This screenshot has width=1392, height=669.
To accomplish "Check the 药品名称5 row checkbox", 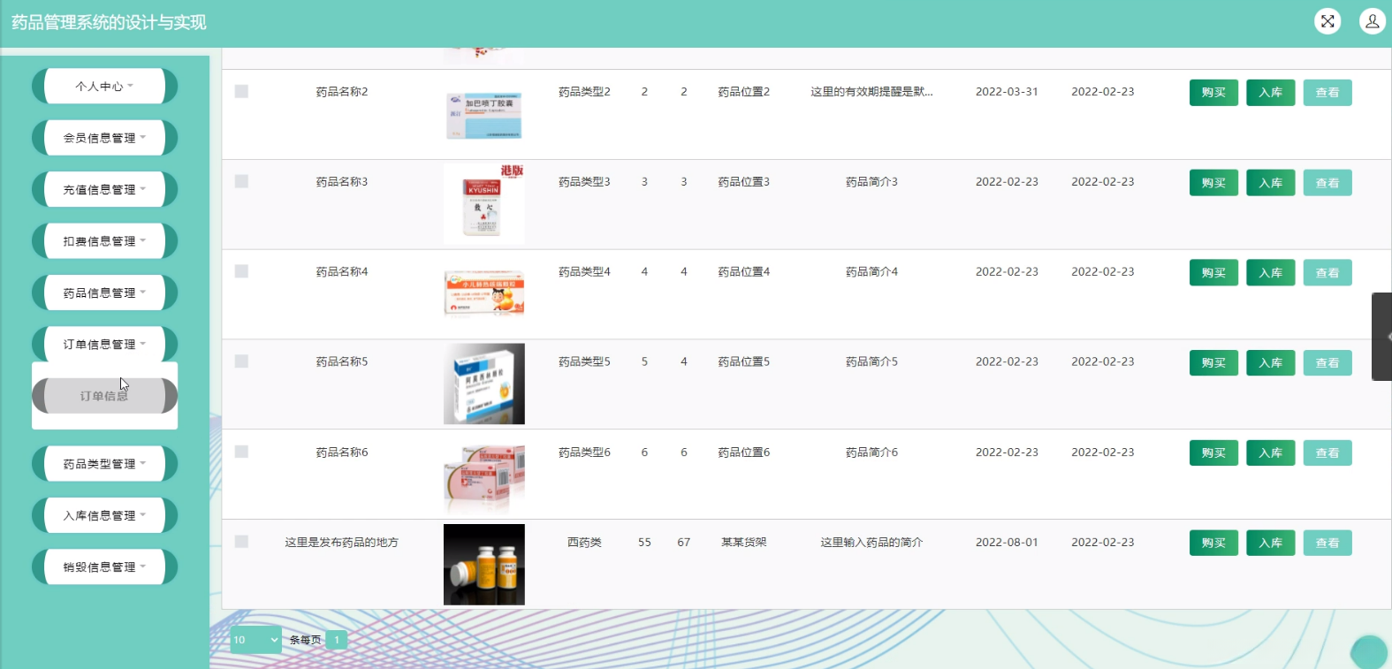I will coord(241,361).
